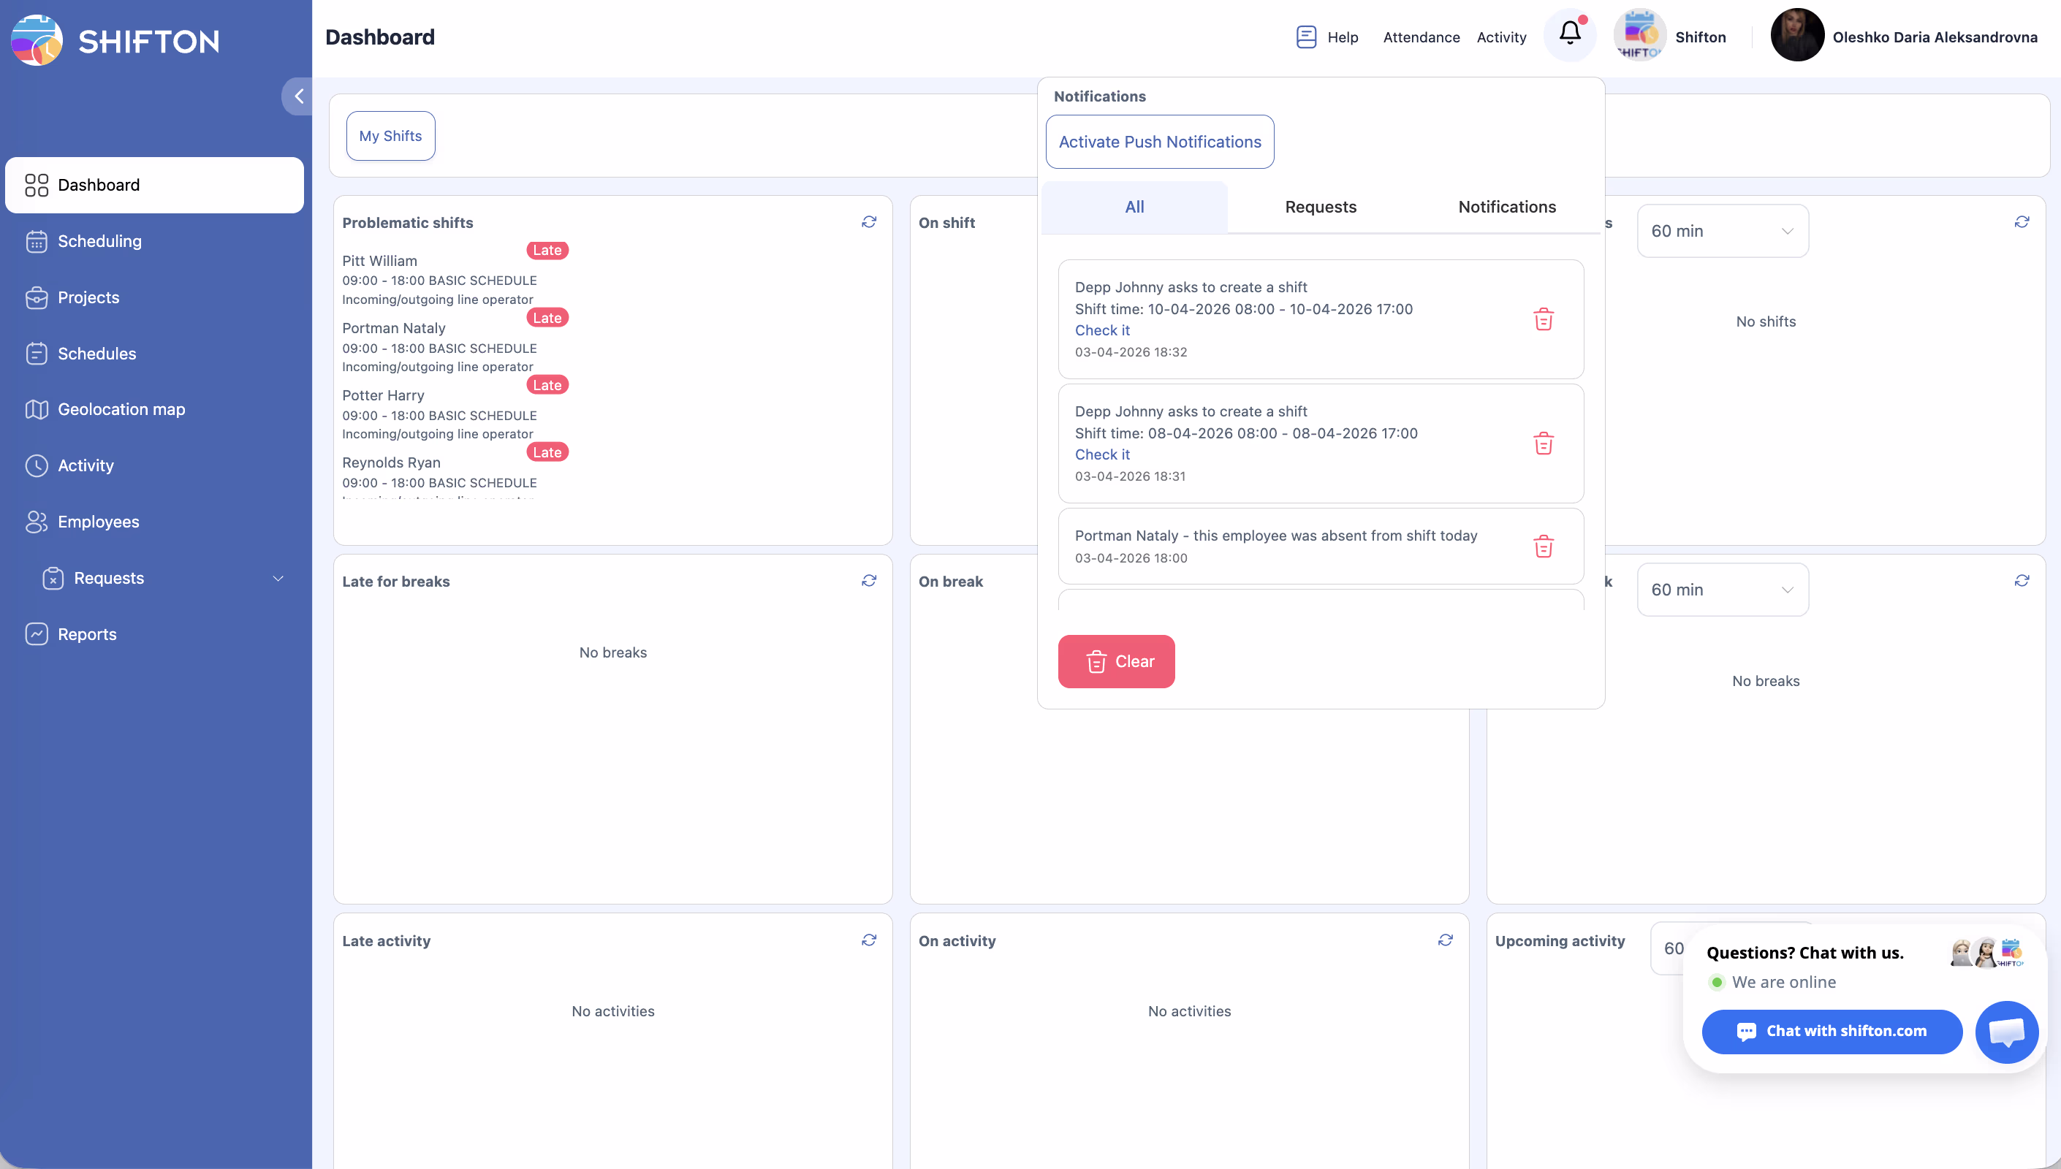Select the All notifications tab

(1134, 207)
